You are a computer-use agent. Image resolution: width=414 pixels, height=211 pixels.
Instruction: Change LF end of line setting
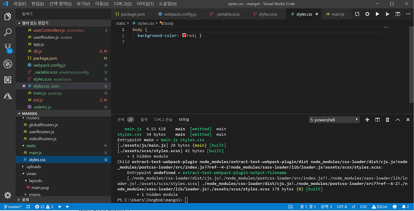pos(354,207)
